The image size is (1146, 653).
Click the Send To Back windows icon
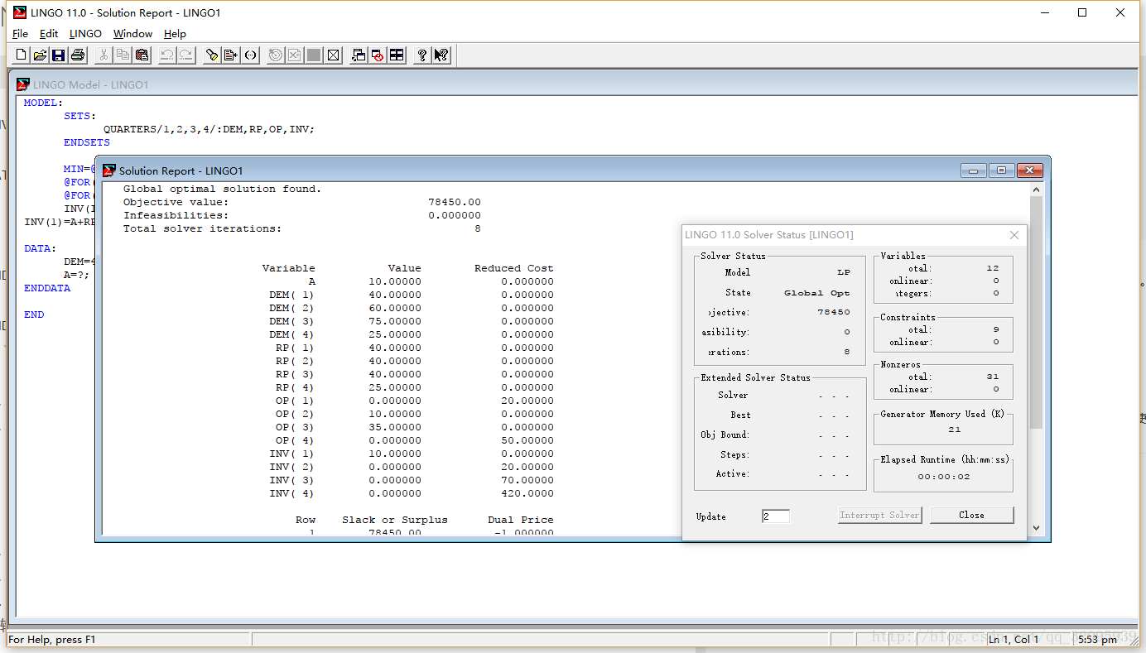(x=359, y=55)
